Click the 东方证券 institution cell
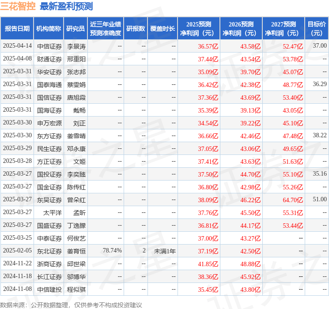329x309 pixels. [49, 136]
